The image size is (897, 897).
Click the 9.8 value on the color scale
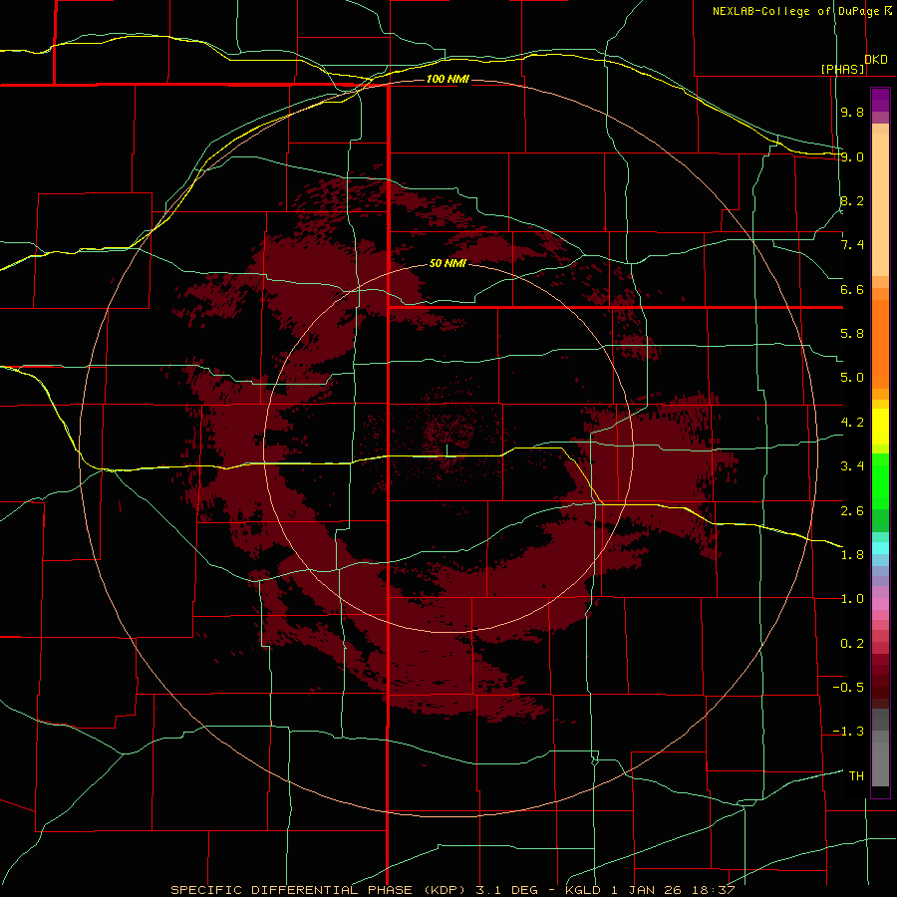(852, 112)
